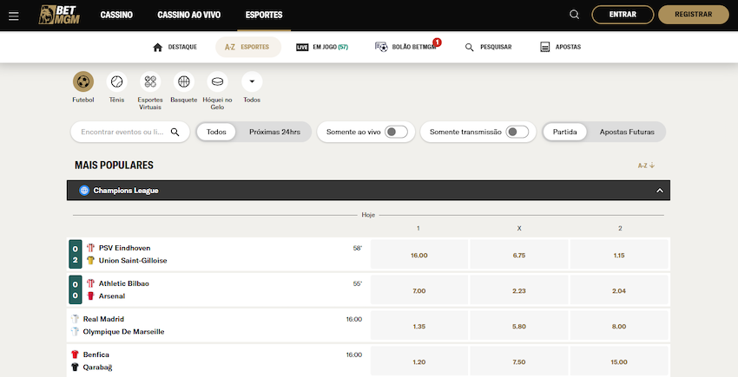Screen dimensions: 738x377
Task: Click the Qarabağ jersey icon
Action: (75, 367)
